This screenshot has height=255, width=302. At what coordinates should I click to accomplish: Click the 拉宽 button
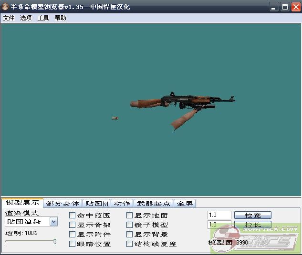(252, 216)
